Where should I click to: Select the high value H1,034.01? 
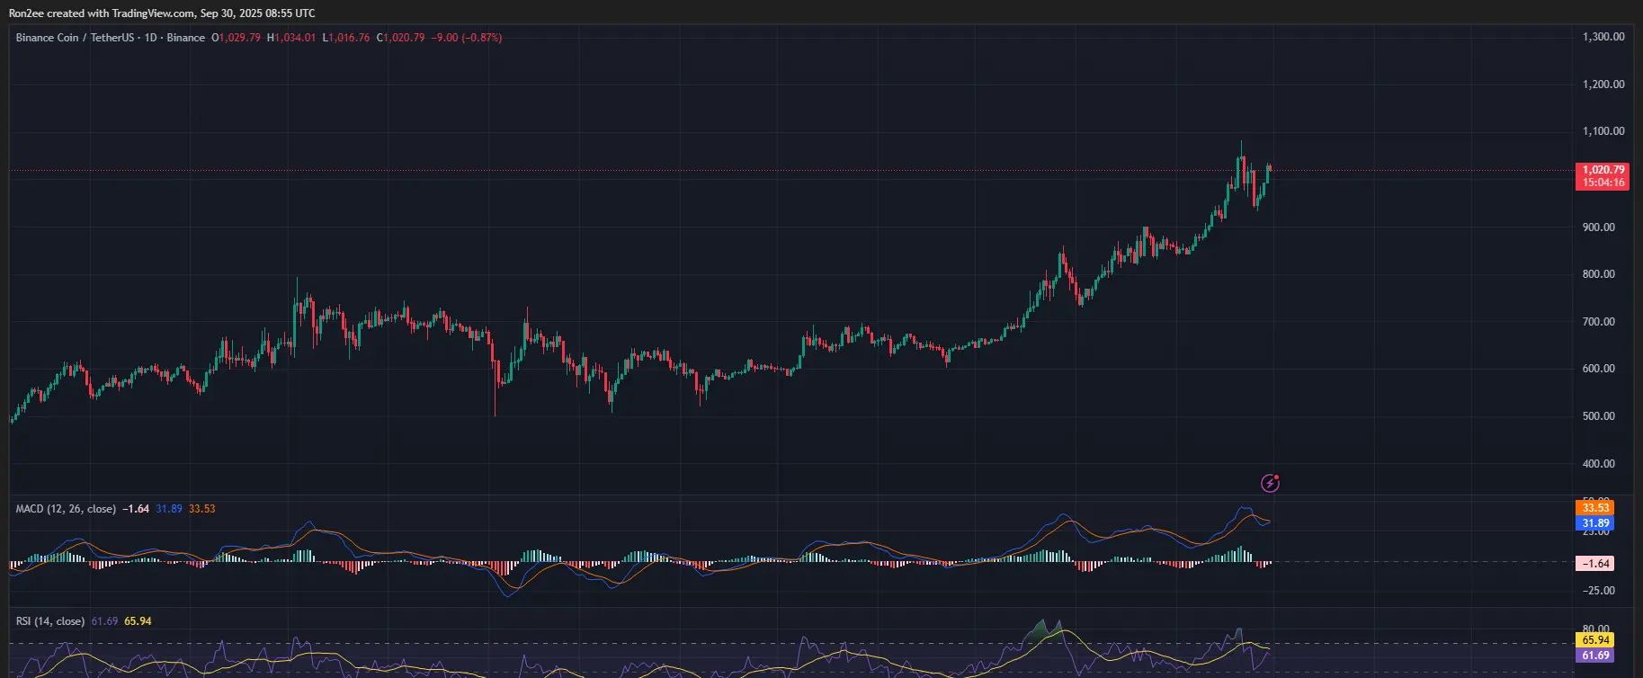coord(291,38)
